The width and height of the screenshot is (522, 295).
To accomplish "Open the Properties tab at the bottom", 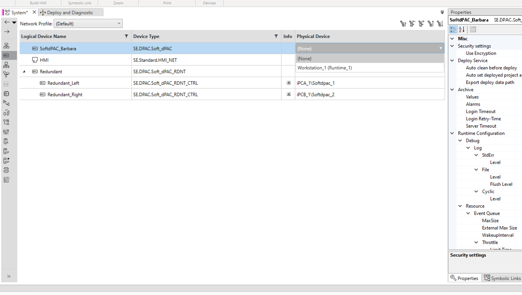I will (x=464, y=278).
